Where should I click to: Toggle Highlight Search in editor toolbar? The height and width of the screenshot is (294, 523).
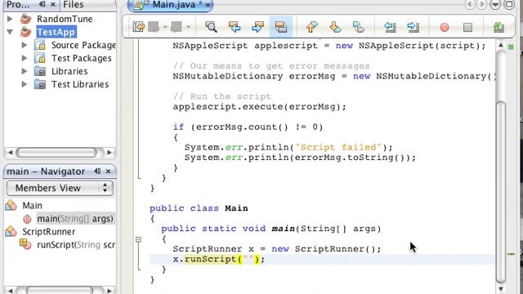click(281, 27)
